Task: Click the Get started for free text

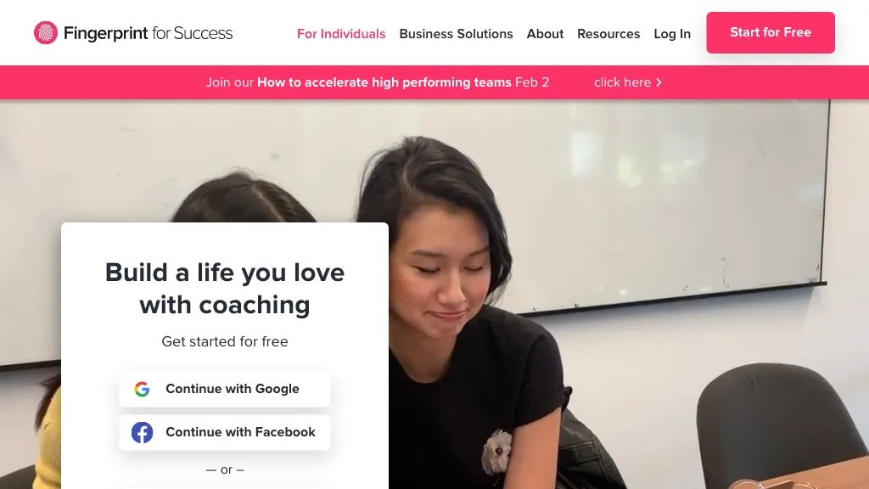Action: [x=224, y=341]
